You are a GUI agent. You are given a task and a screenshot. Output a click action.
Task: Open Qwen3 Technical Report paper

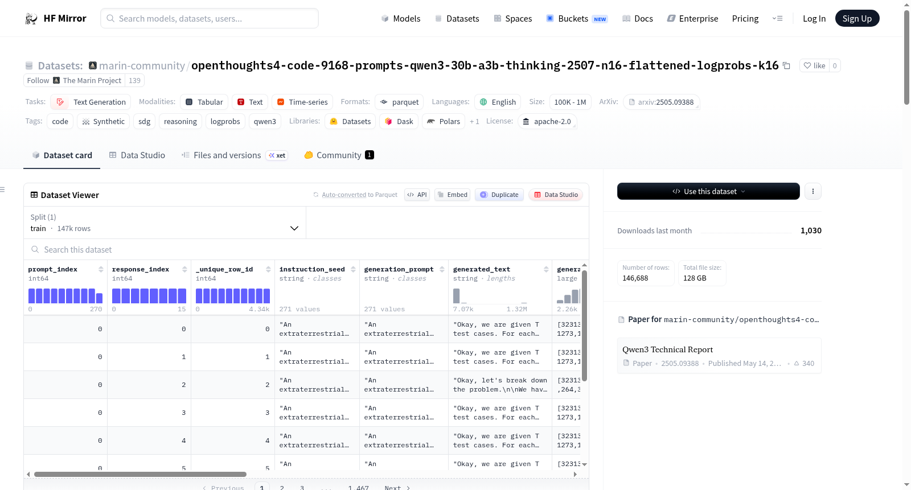pos(719,356)
